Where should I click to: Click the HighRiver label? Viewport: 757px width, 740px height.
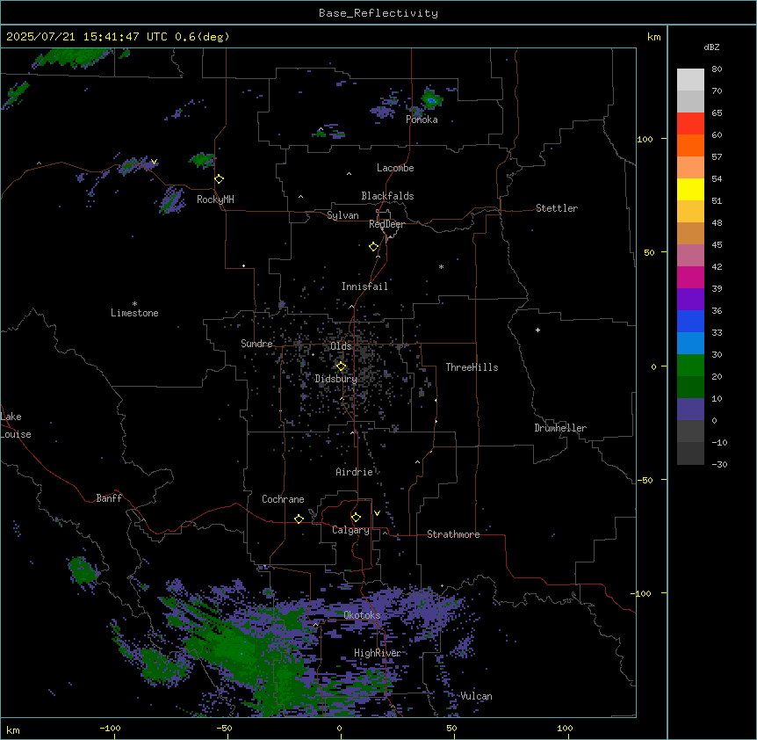click(x=378, y=653)
